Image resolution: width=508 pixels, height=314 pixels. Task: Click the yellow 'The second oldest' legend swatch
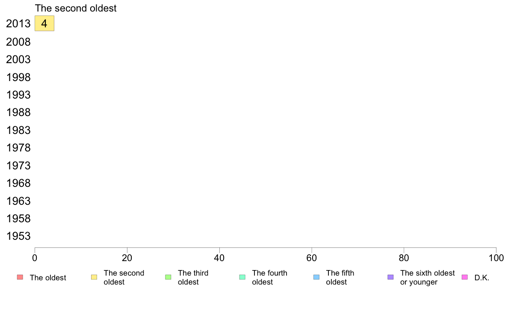[x=94, y=277]
